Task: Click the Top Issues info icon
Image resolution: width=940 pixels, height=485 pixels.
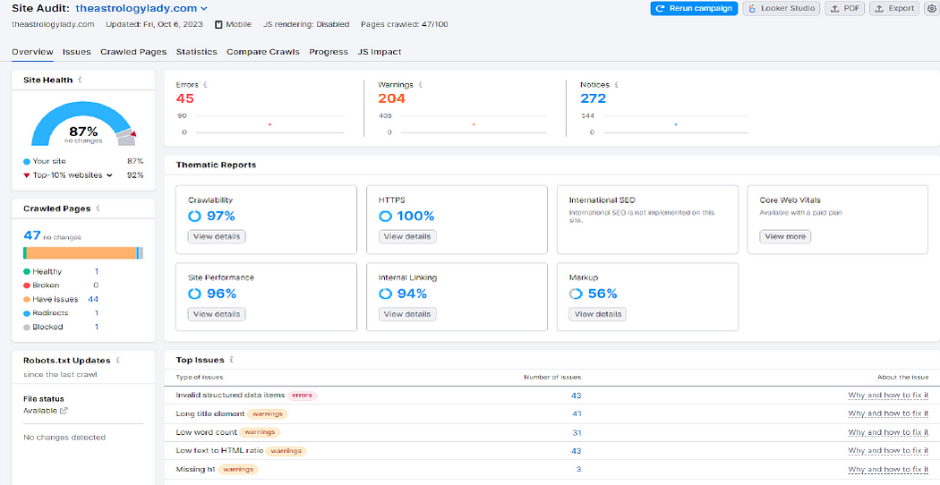Action: [231, 360]
